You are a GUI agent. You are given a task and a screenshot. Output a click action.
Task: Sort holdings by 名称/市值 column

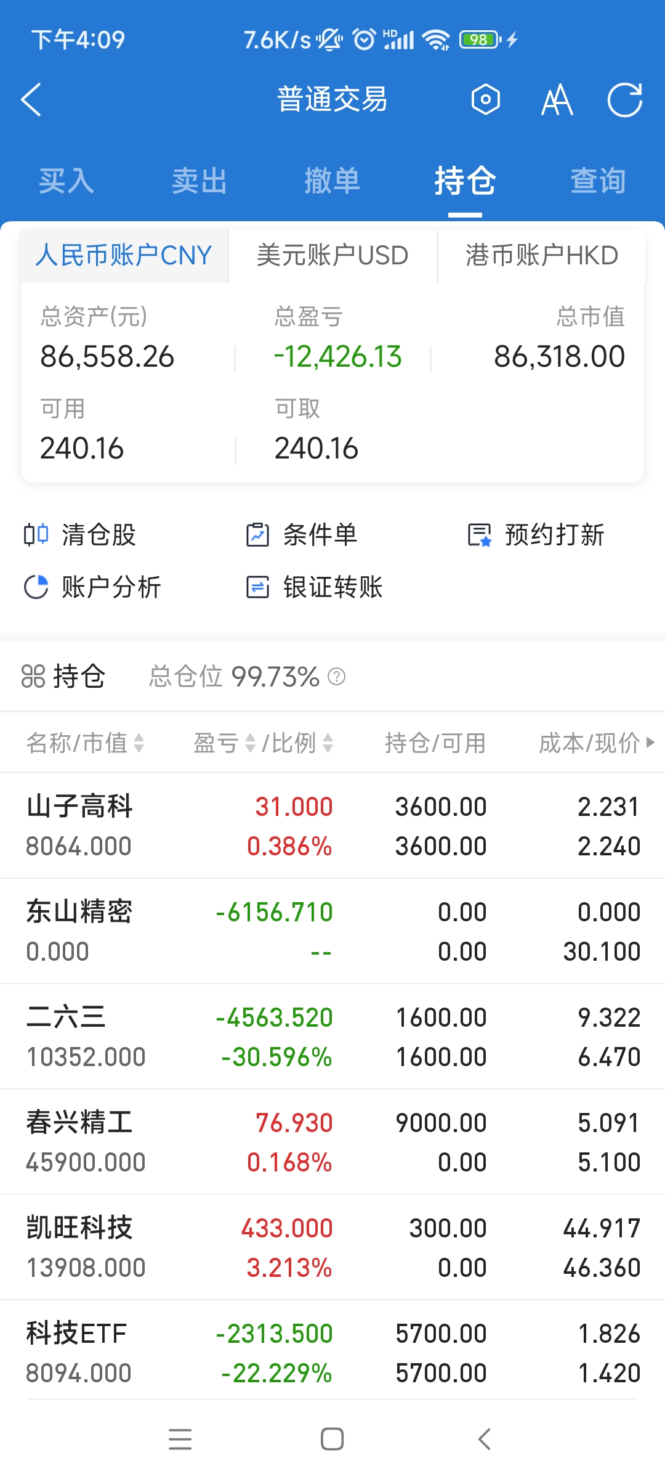[85, 743]
